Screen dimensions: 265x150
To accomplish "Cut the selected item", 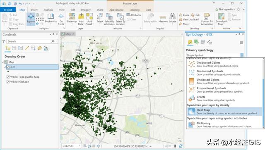I will coord(13,15).
